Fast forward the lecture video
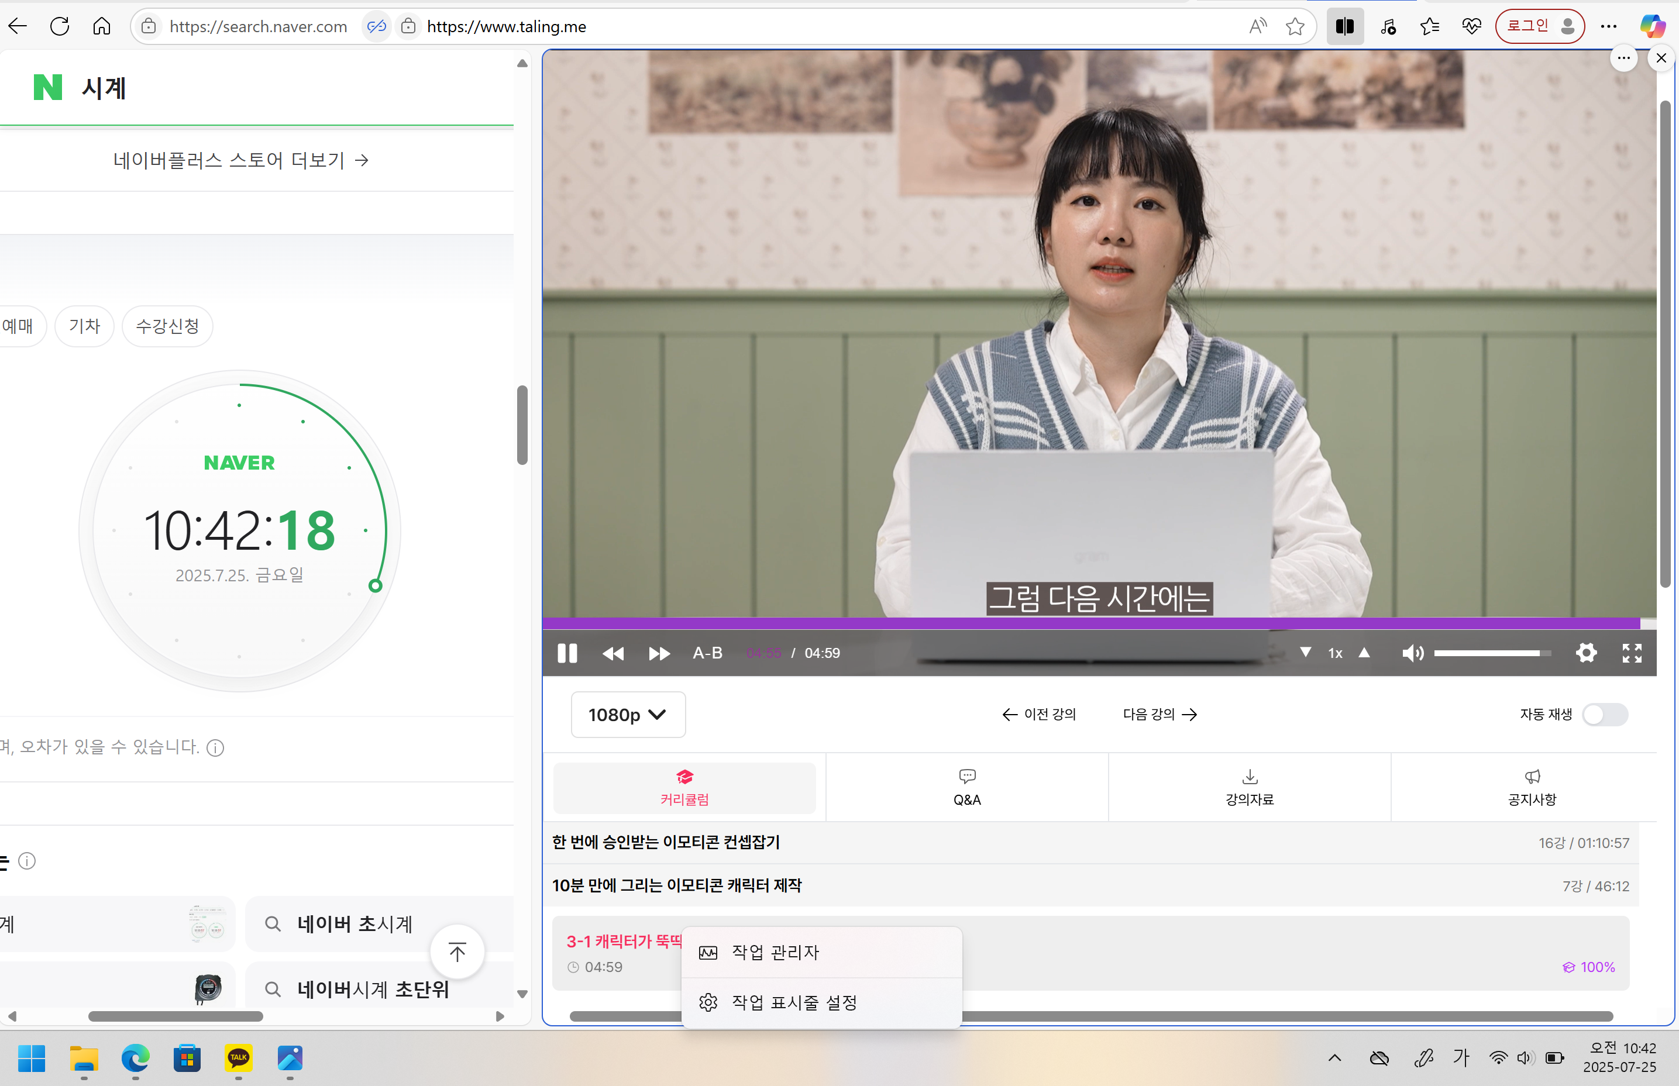 pyautogui.click(x=659, y=653)
